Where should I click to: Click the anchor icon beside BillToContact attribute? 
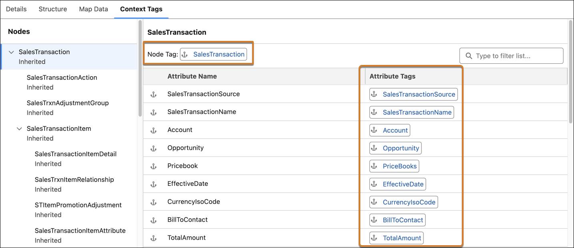tap(154, 220)
